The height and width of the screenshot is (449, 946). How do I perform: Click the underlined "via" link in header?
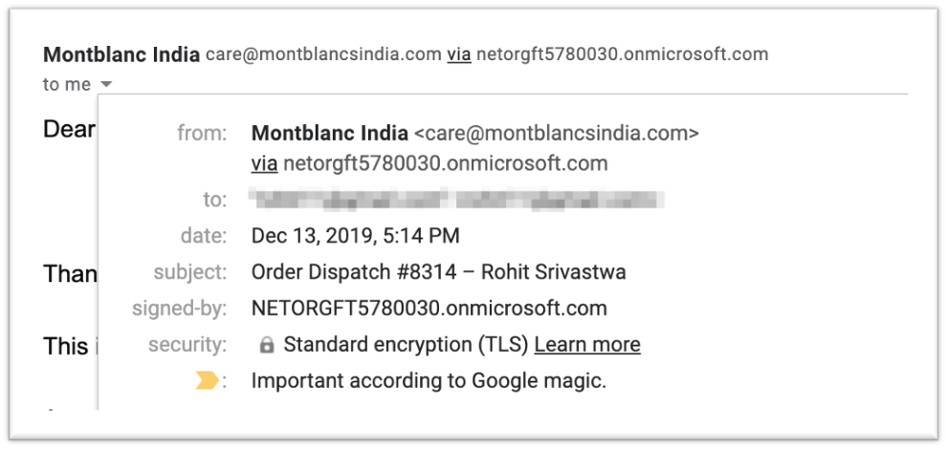click(458, 54)
